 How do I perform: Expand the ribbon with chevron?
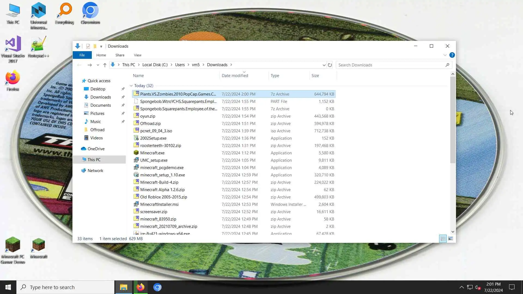coord(445,55)
